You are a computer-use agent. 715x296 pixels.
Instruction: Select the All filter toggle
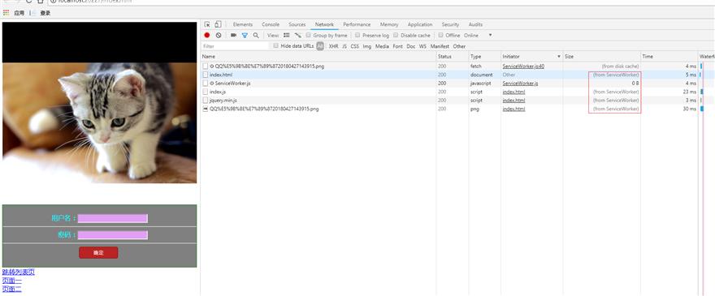320,46
